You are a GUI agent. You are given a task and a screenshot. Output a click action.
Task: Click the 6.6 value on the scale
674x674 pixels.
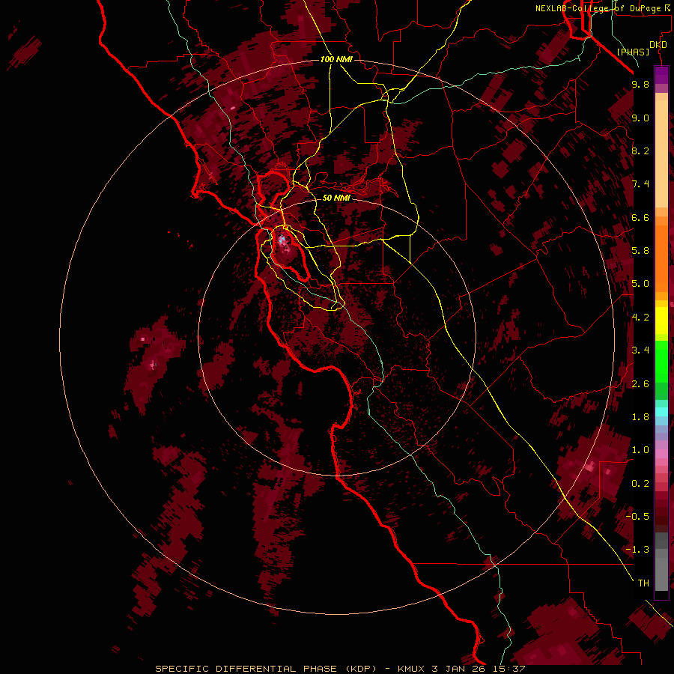(x=640, y=217)
